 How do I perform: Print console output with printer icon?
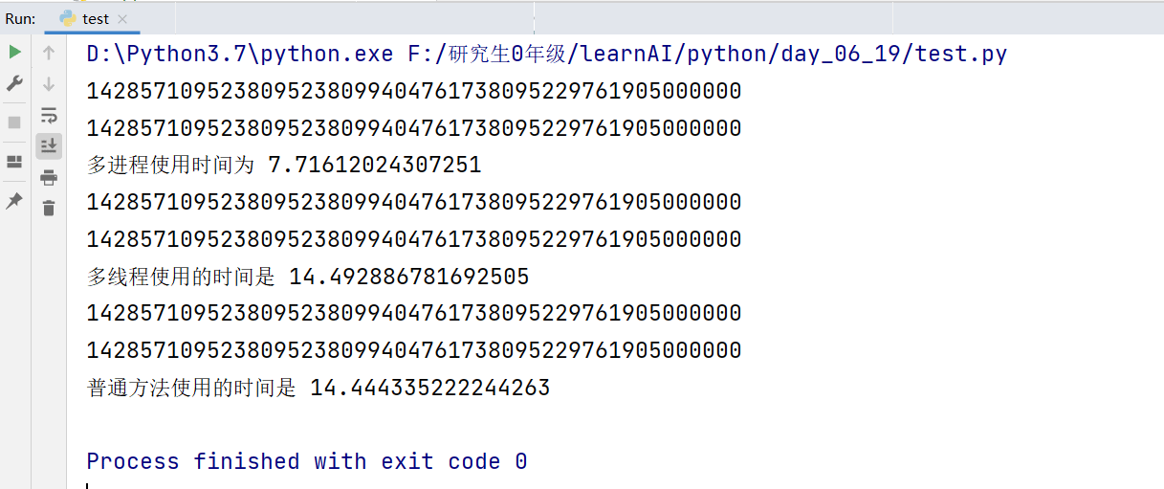(x=49, y=177)
